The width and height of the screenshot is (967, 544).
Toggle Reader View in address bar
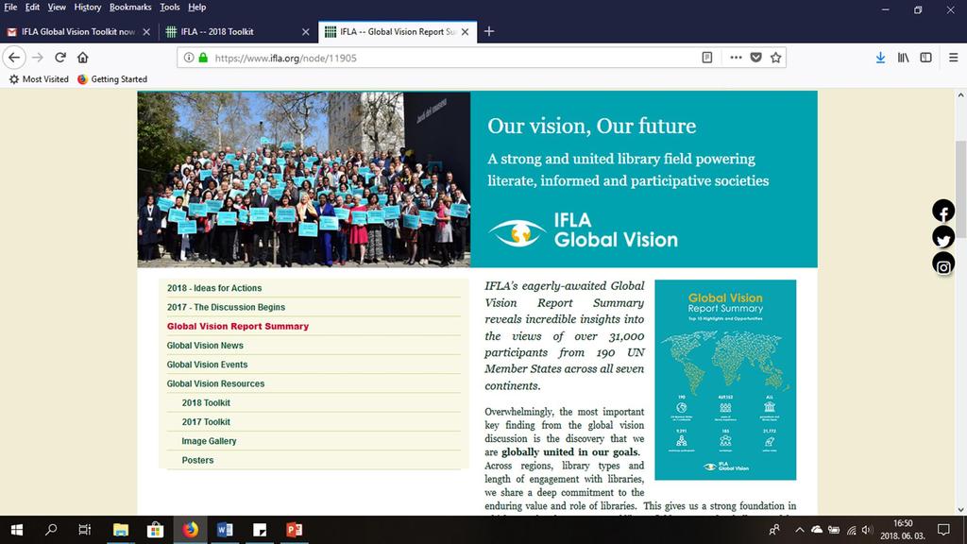pos(707,58)
